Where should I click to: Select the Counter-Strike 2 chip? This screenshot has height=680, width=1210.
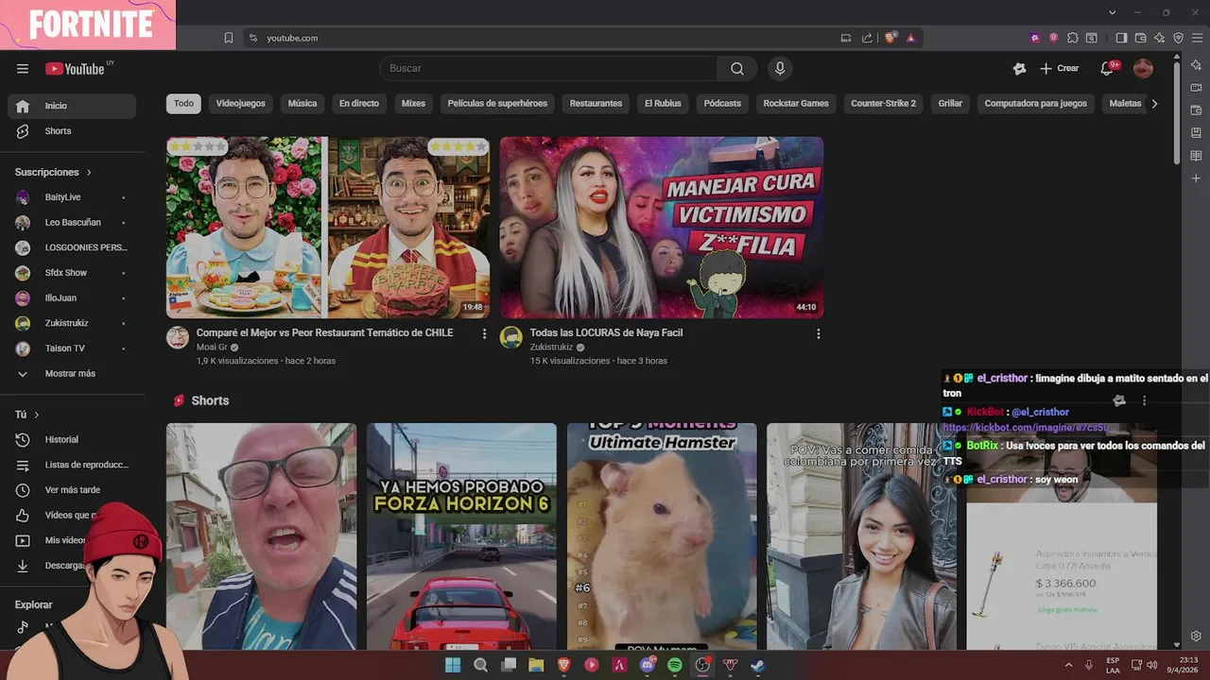click(x=883, y=104)
